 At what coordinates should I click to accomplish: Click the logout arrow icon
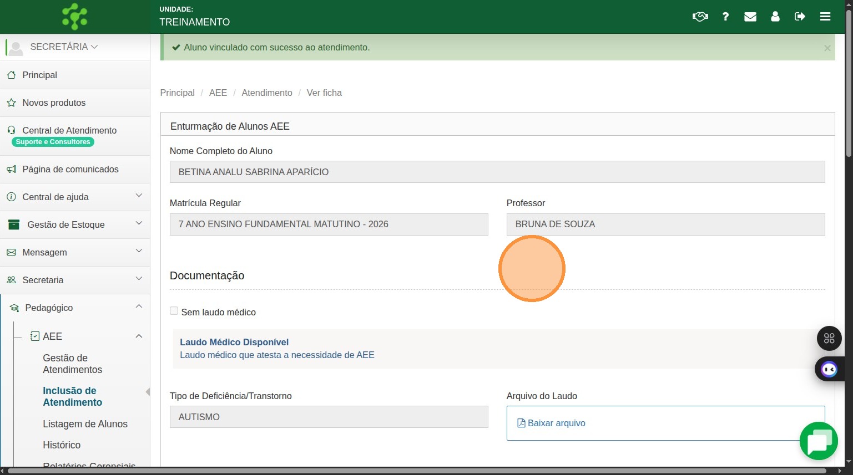(x=800, y=17)
